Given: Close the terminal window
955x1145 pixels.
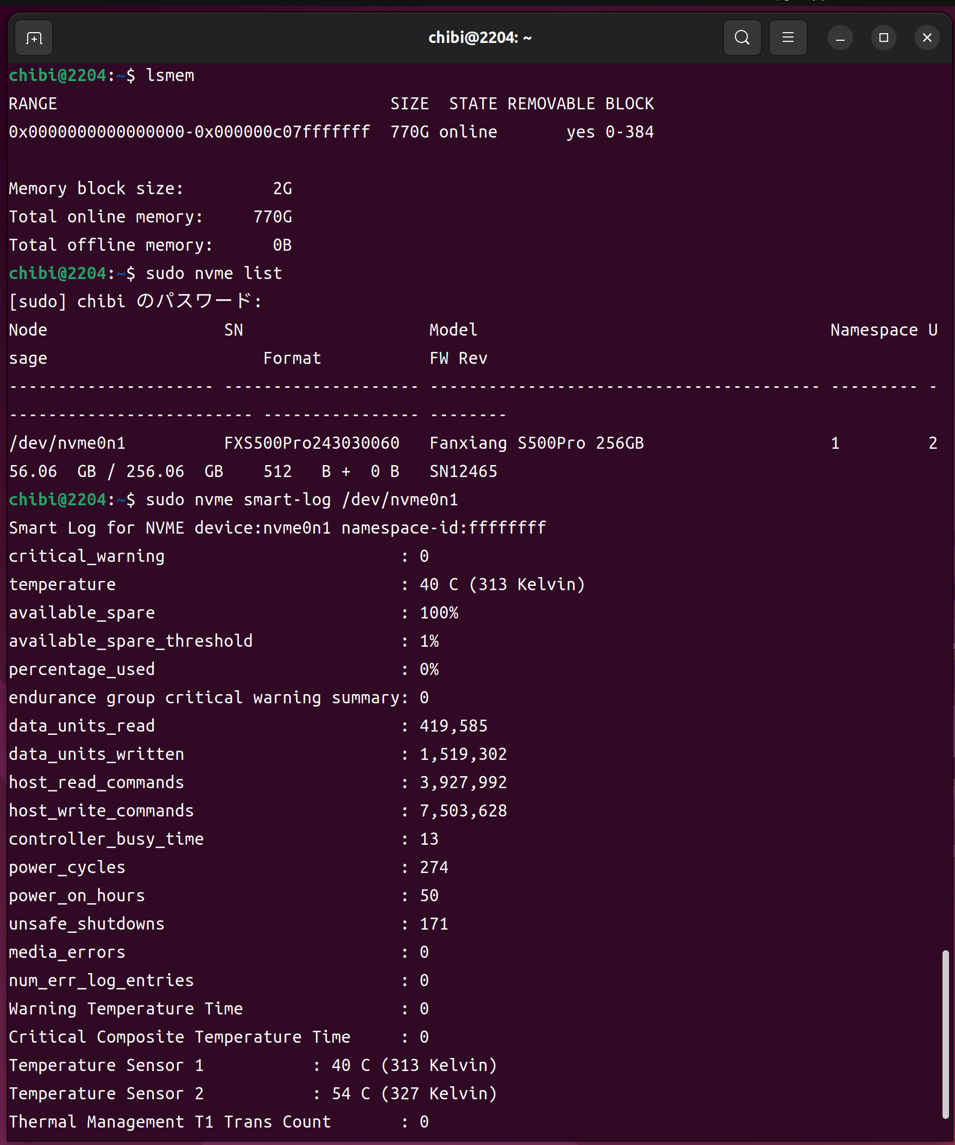Looking at the screenshot, I should point(926,38).
